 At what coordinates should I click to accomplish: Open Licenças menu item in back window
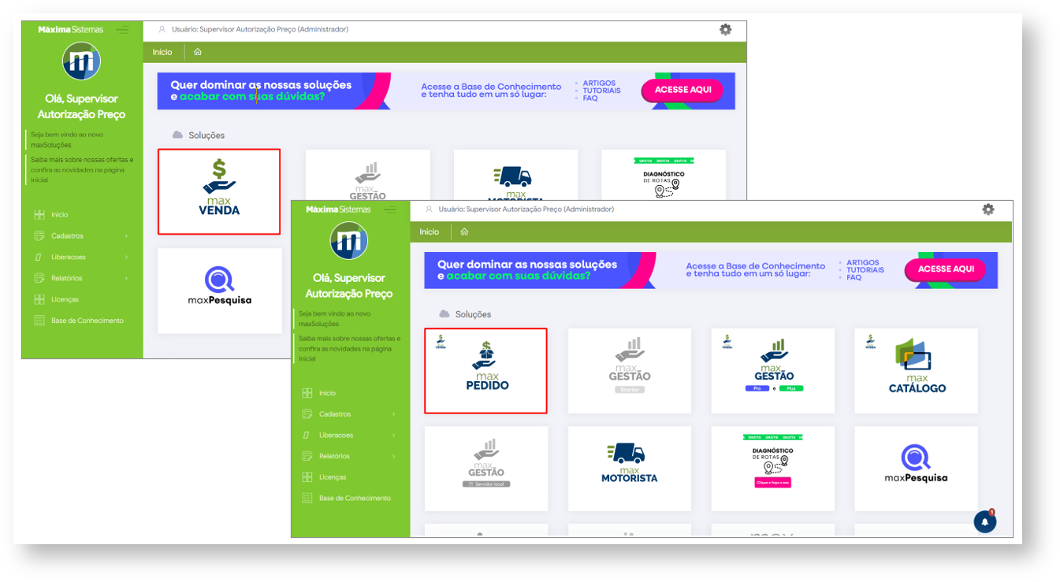(65, 299)
